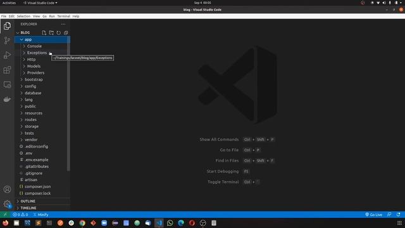Open the .env file

pyautogui.click(x=42, y=153)
